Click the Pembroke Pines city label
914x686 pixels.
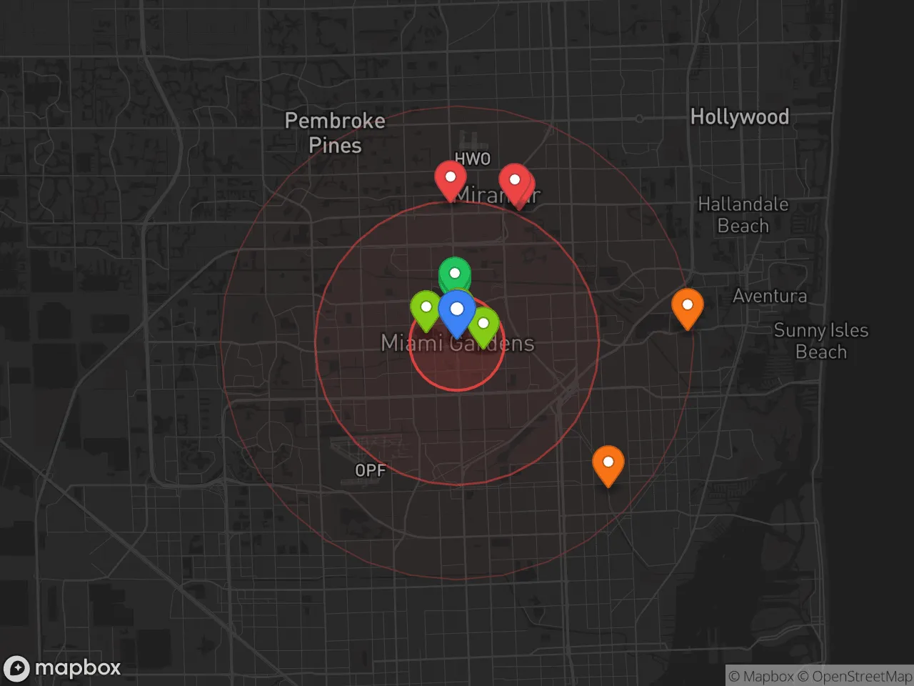[x=335, y=133]
